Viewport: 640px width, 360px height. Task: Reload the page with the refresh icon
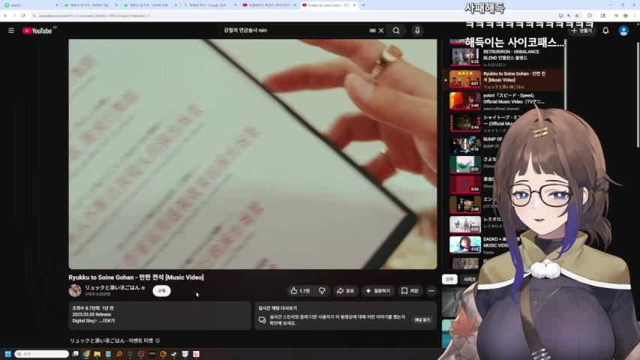click(23, 16)
